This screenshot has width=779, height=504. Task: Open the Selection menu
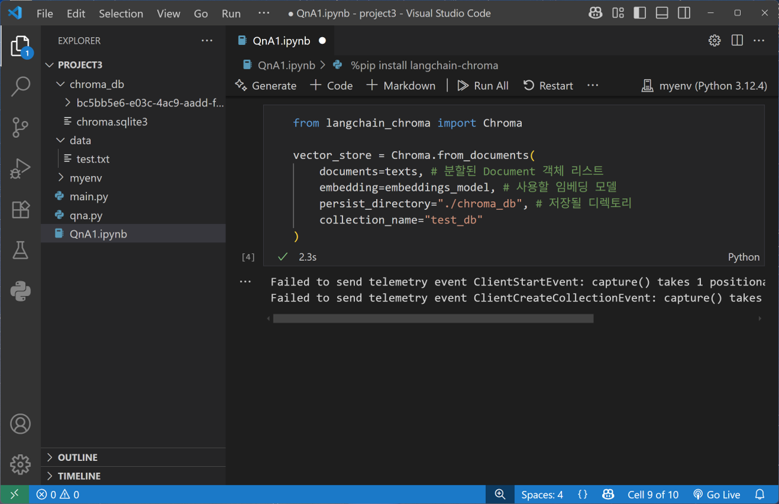[x=121, y=13]
